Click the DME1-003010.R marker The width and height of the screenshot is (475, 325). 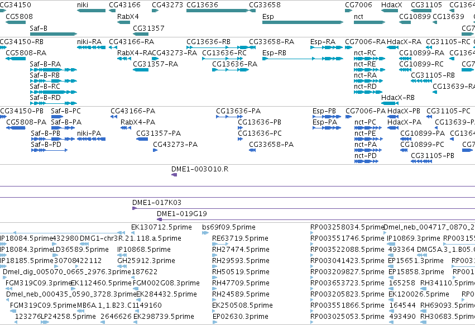(174, 175)
